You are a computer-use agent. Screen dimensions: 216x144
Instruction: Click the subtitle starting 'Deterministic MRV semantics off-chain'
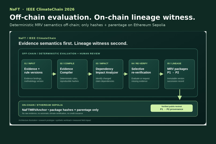coord(87,25)
